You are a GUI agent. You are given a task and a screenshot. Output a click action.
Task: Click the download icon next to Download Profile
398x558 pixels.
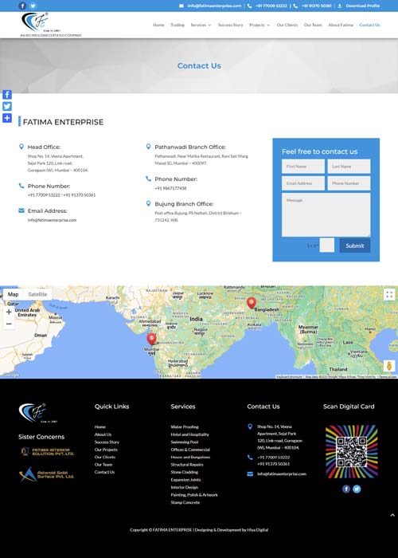[x=340, y=6]
